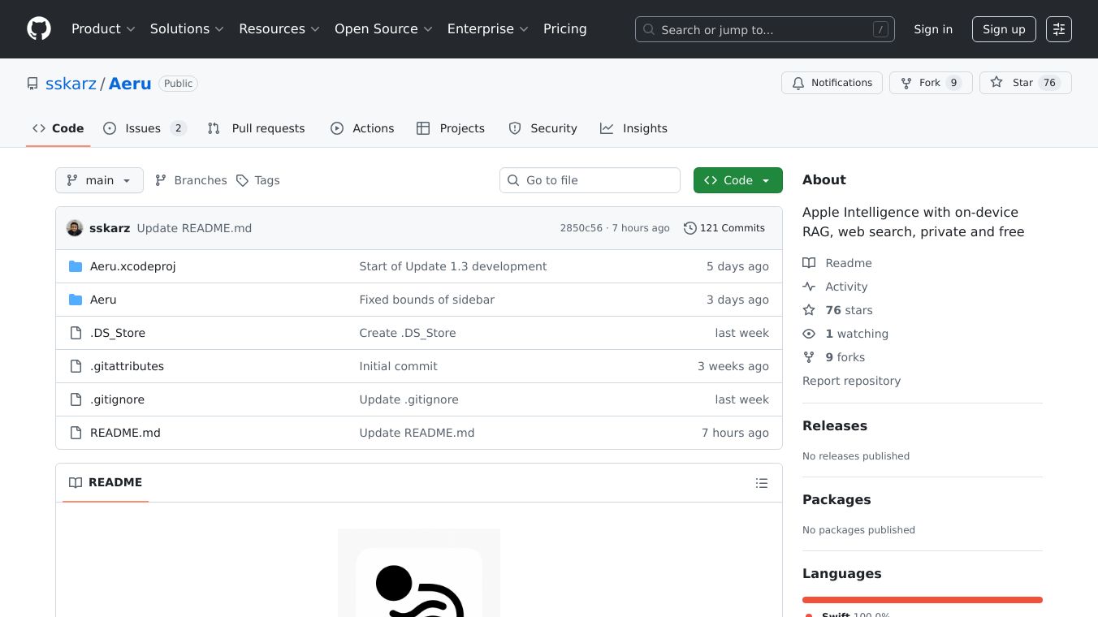This screenshot has height=617, width=1098.
Task: View the 121 Commits history
Action: 724,228
